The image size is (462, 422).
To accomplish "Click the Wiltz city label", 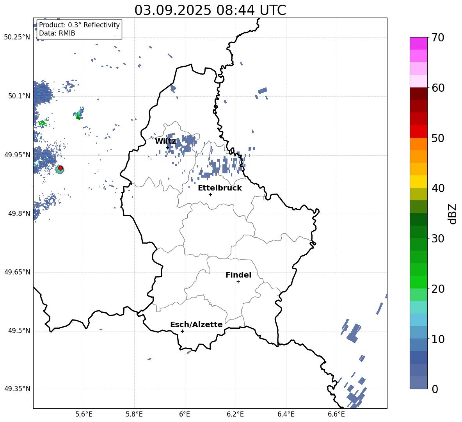I will [165, 141].
